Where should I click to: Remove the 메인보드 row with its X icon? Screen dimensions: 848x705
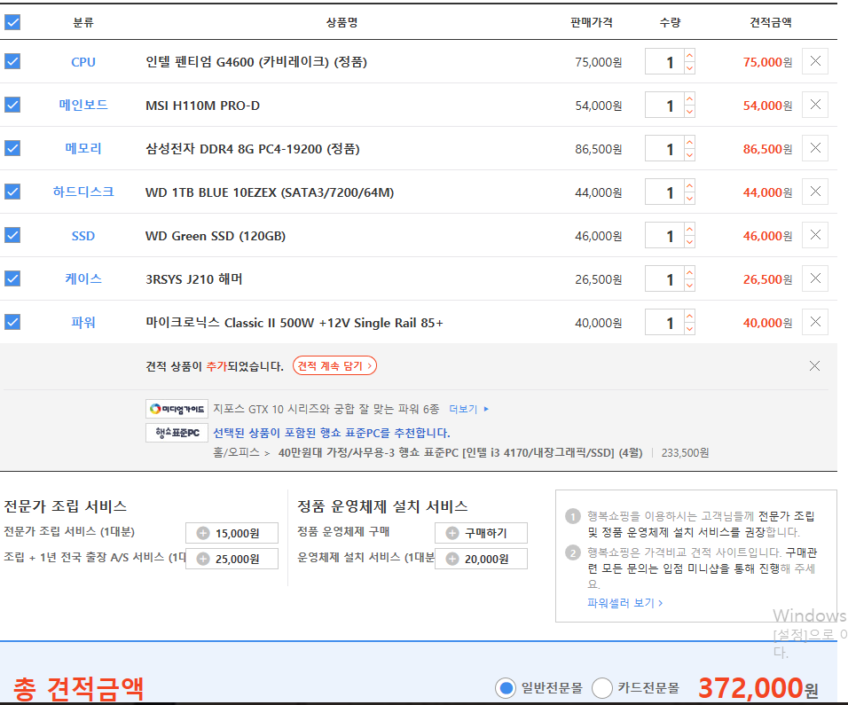click(x=815, y=105)
